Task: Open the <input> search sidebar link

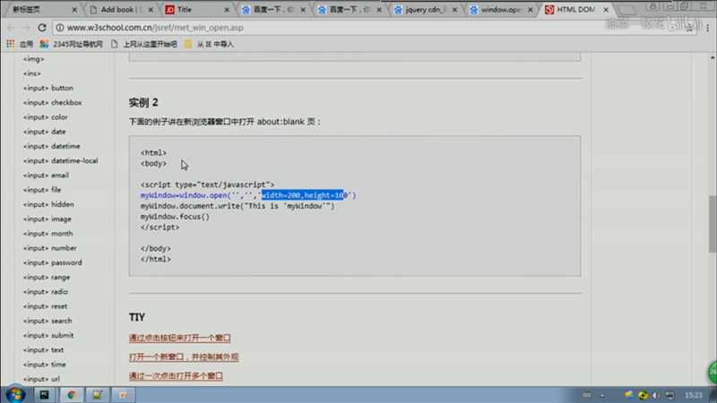Action: point(48,321)
